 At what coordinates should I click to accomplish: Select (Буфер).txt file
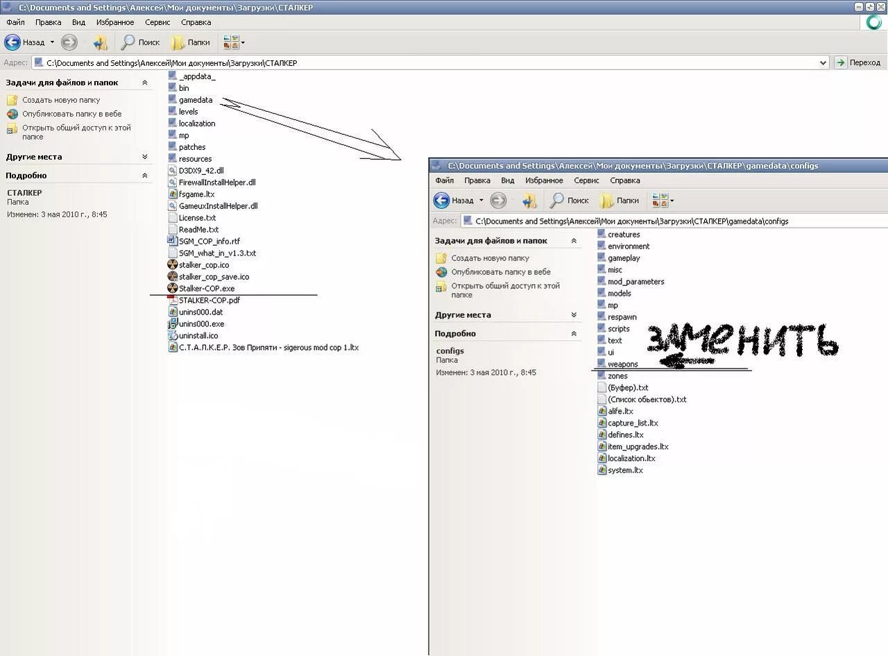(623, 388)
